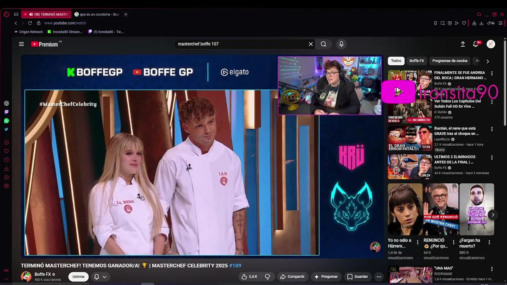Image resolution: width=507 pixels, height=285 pixels.
Task: Open the Opera GX main menu icon
Action: (6, 14)
